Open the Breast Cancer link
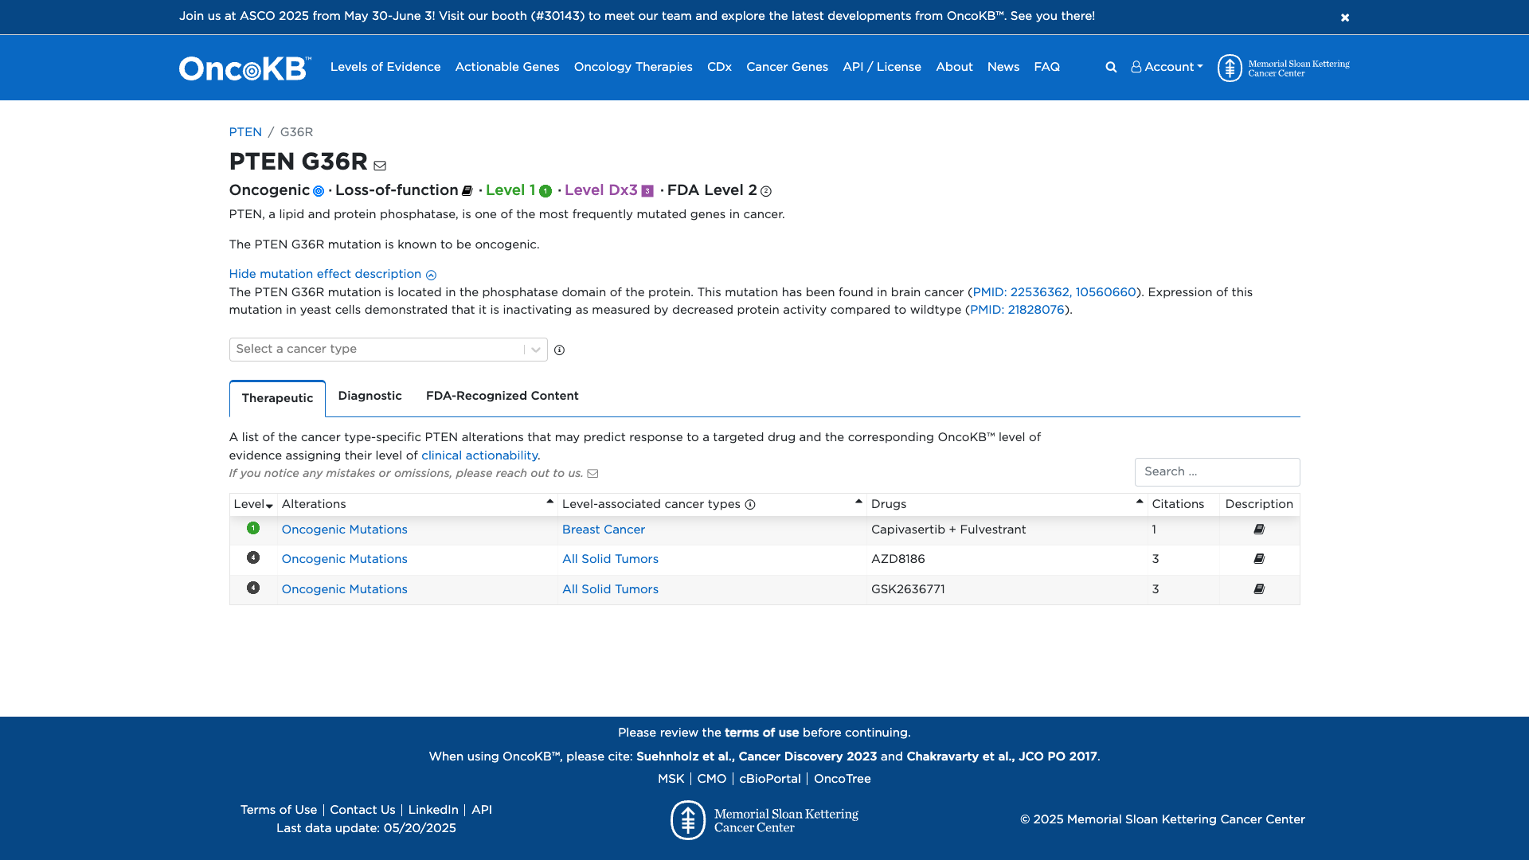 click(603, 530)
